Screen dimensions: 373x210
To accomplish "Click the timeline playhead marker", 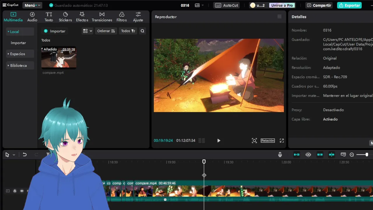I will pyautogui.click(x=204, y=162).
